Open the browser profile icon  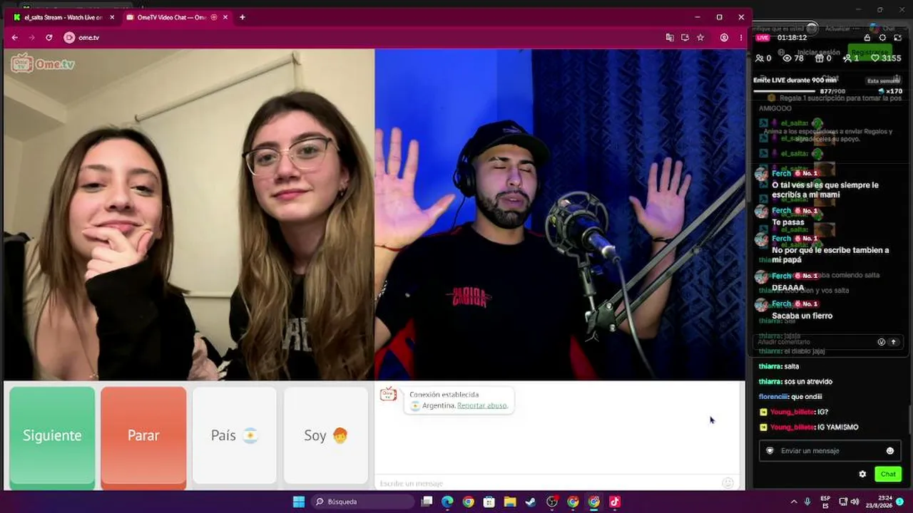[724, 38]
